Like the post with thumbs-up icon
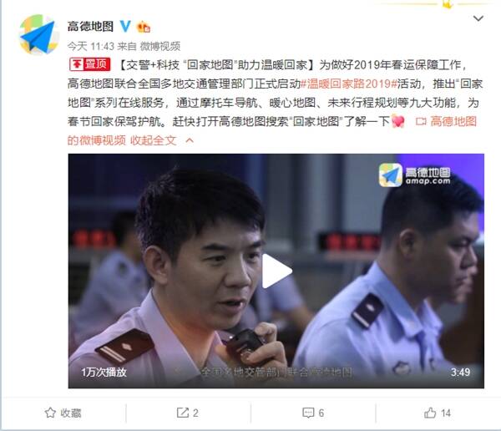Screen dimensions: 501x431 click(x=430, y=413)
